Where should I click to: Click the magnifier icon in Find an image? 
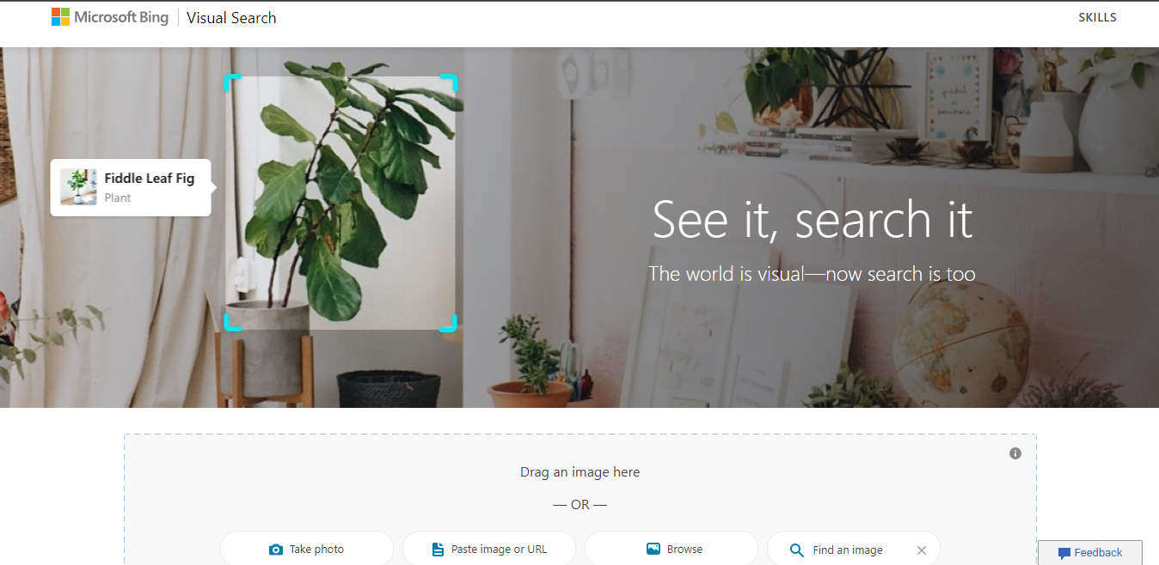[x=797, y=550]
